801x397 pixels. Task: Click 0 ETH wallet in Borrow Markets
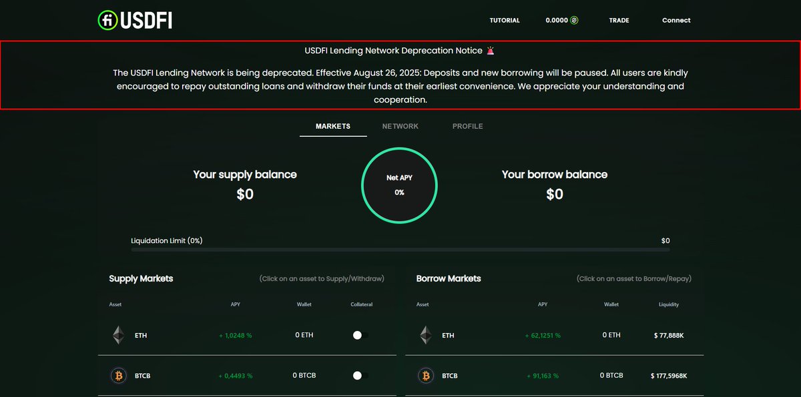click(x=611, y=335)
